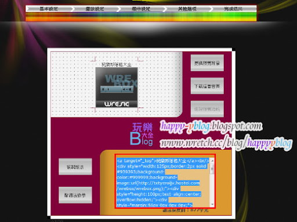Click the middle download button on the right
This screenshot has width=297, height=222.
coord(207,86)
